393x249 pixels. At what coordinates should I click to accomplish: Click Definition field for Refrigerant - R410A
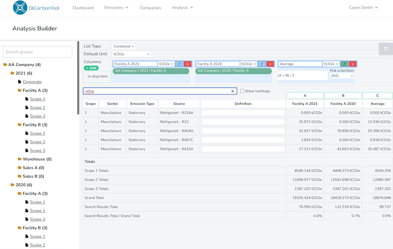pos(243,149)
